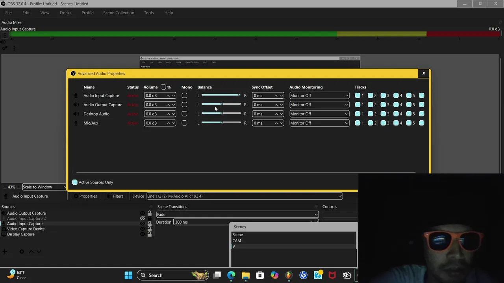This screenshot has height=283, width=504.
Task: Open the Tools menu
Action: pyautogui.click(x=149, y=13)
